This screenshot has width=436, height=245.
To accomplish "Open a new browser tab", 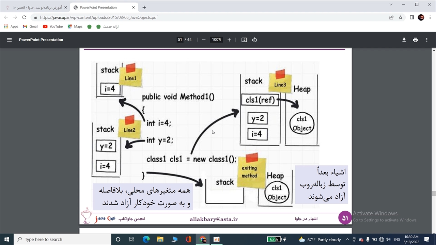I will [144, 7].
